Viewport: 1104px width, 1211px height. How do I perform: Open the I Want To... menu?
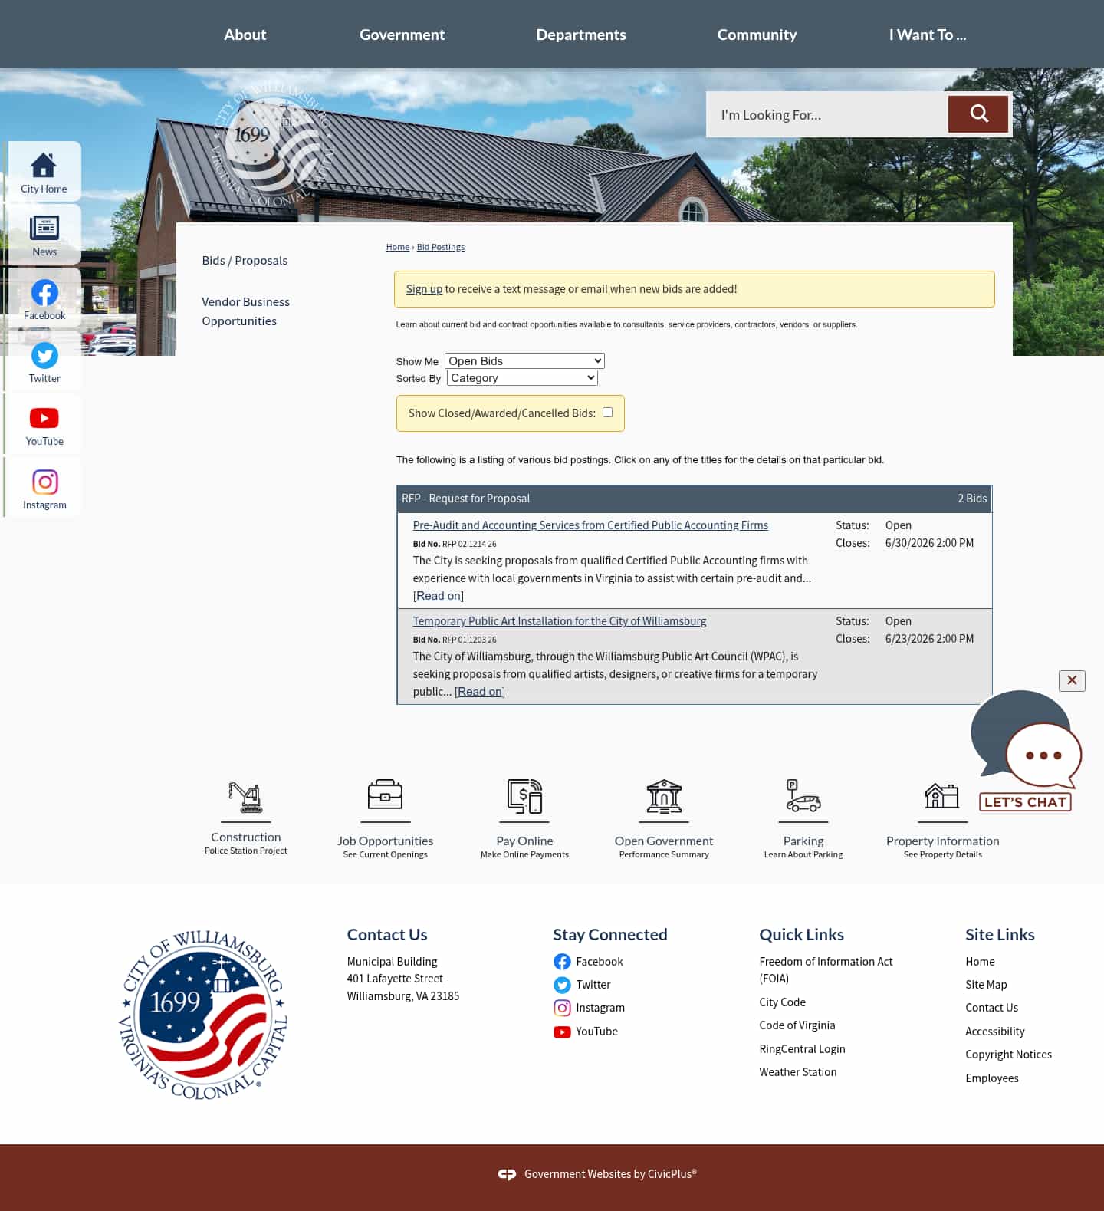tap(928, 35)
